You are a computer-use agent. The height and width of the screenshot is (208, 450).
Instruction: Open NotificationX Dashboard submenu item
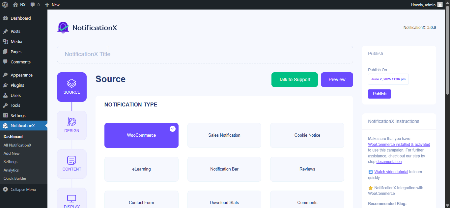coord(13,137)
